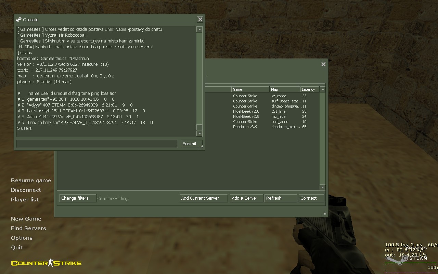The image size is (438, 274).
Task: Click the hostname Gamesites.cz line in console
Action: click(x=53, y=59)
